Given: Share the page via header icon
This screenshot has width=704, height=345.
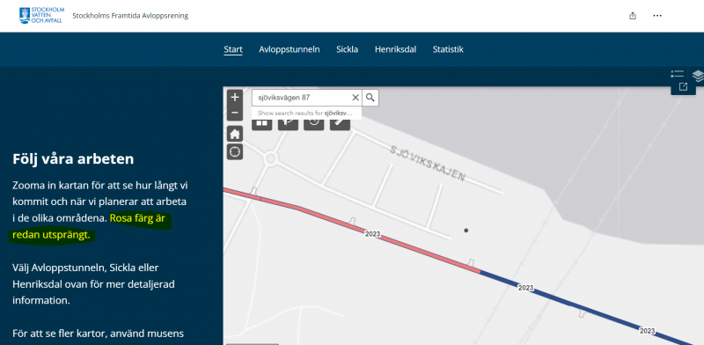Looking at the screenshot, I should tap(633, 16).
